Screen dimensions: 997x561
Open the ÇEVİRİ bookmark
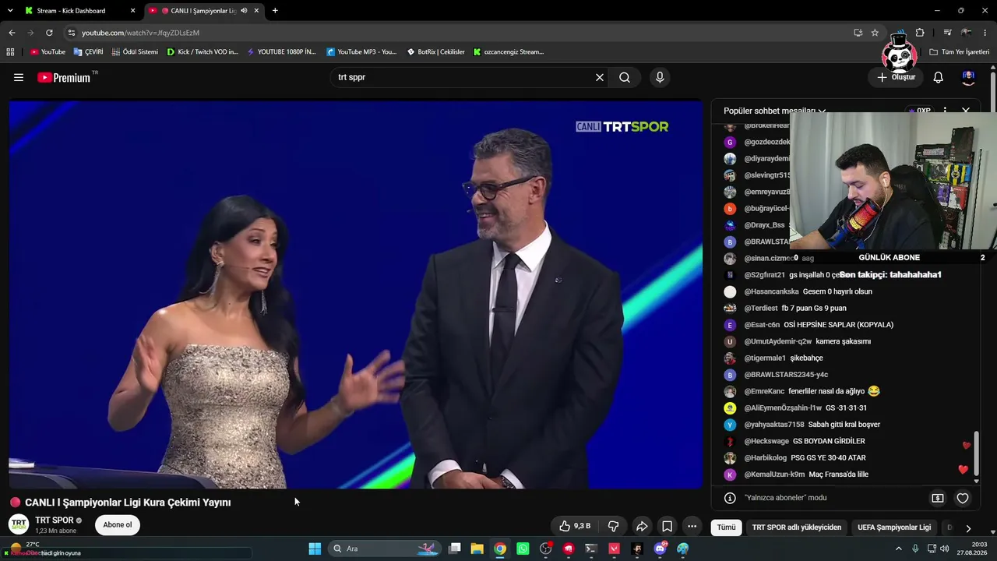(88, 52)
